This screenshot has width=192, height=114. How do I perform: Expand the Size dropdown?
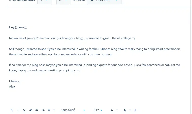click(98, 110)
